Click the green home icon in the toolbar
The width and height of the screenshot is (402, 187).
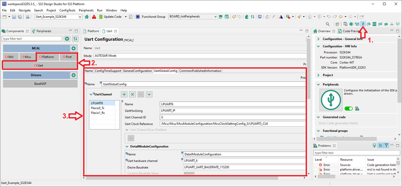(87, 17)
